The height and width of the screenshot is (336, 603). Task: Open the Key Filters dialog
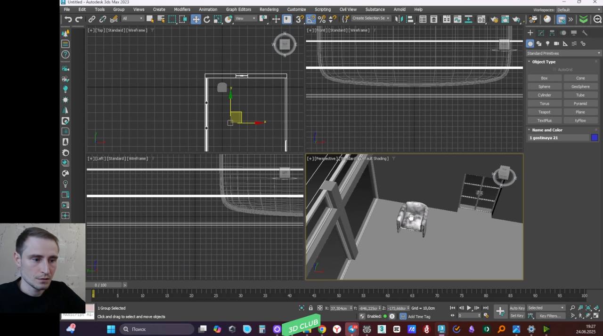click(550, 316)
